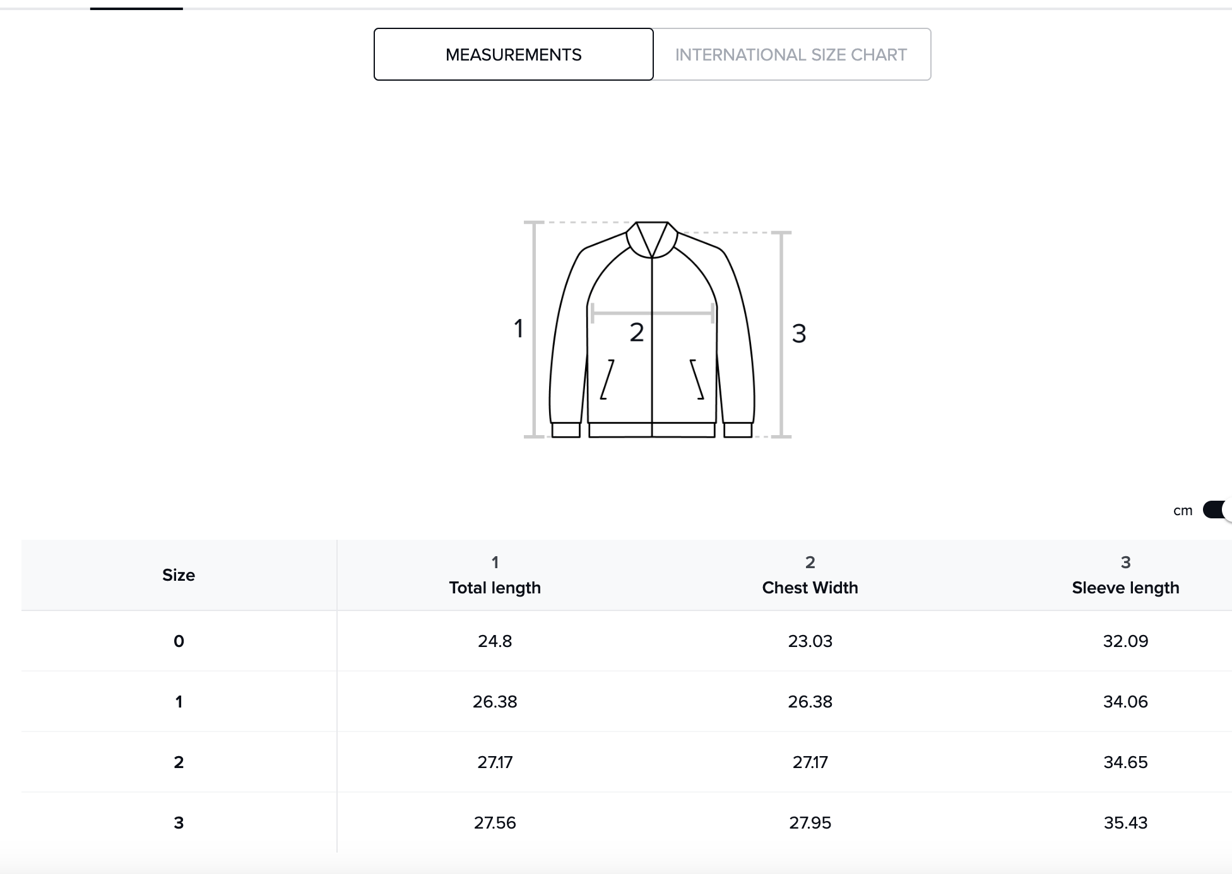Select the Total length column header
The image size is (1232, 874).
point(495,575)
